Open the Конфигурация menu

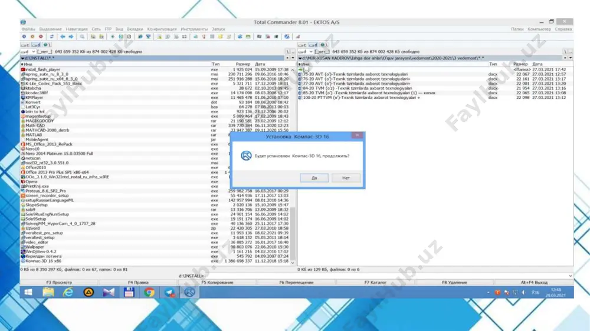click(x=162, y=29)
